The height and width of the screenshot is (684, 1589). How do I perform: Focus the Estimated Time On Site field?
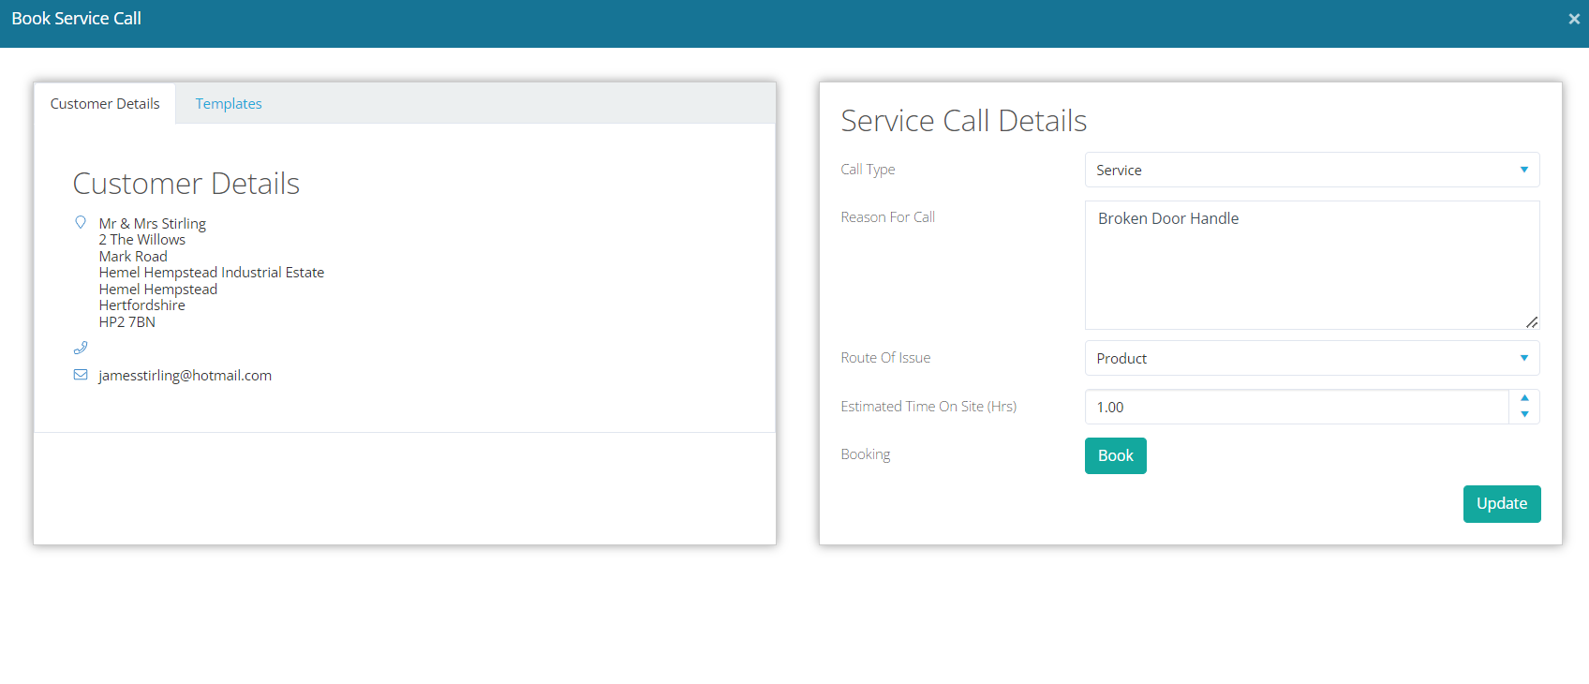[x=1296, y=408]
